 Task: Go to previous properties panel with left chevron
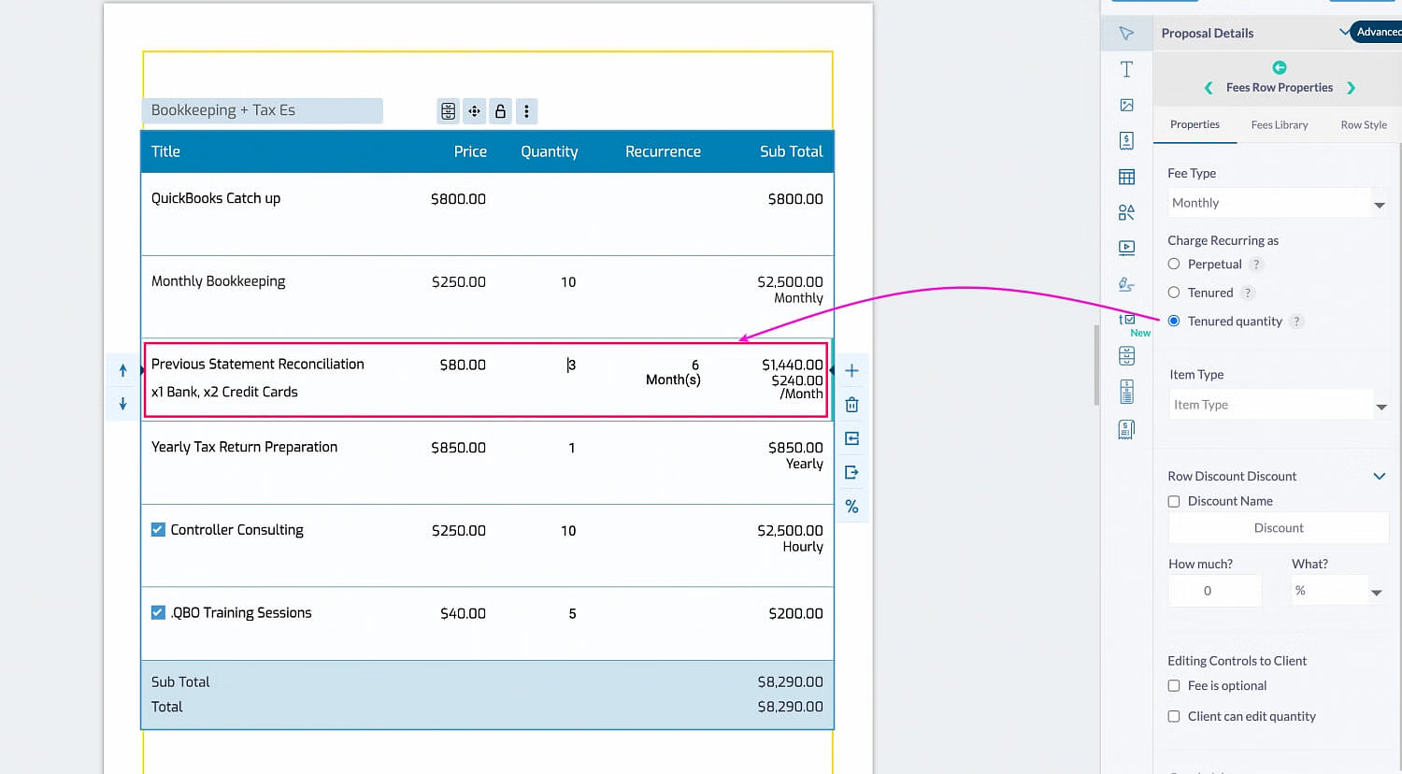tap(1209, 88)
